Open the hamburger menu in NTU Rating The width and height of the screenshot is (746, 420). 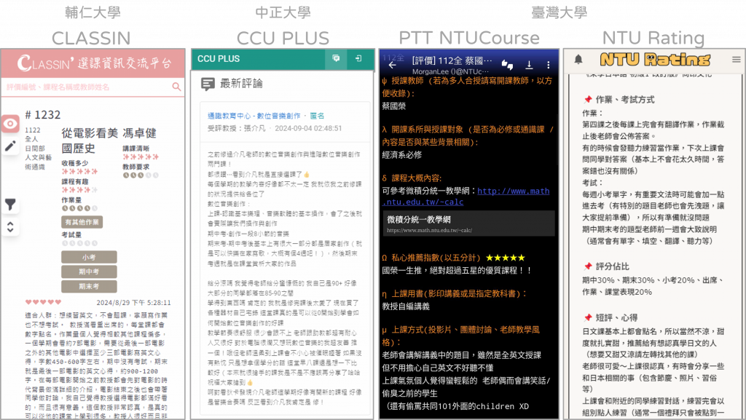[736, 60]
